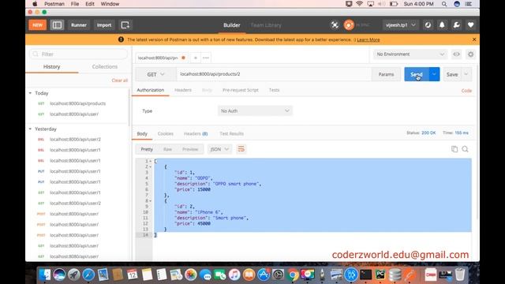Open the Edit menu
The image size is (505, 284).
point(90,4)
